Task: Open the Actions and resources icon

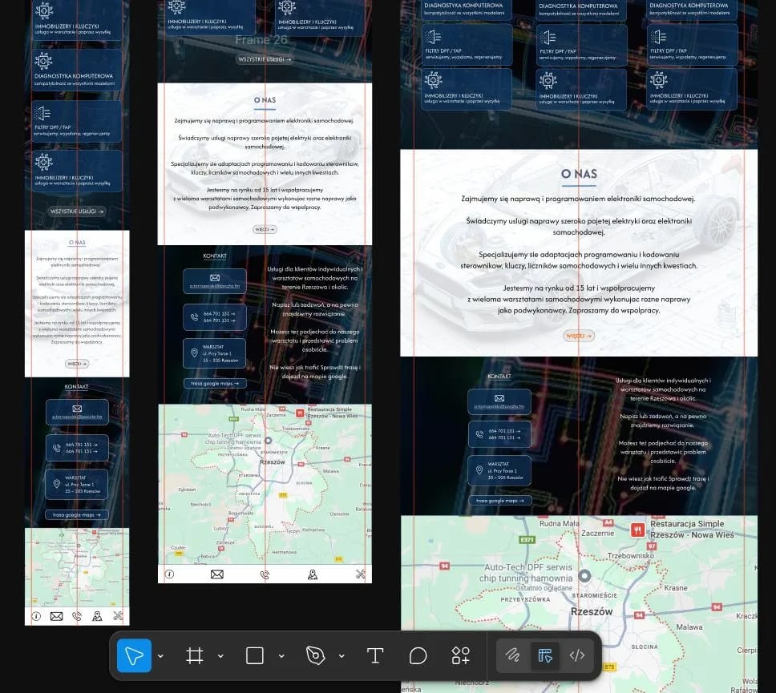Action: point(460,655)
